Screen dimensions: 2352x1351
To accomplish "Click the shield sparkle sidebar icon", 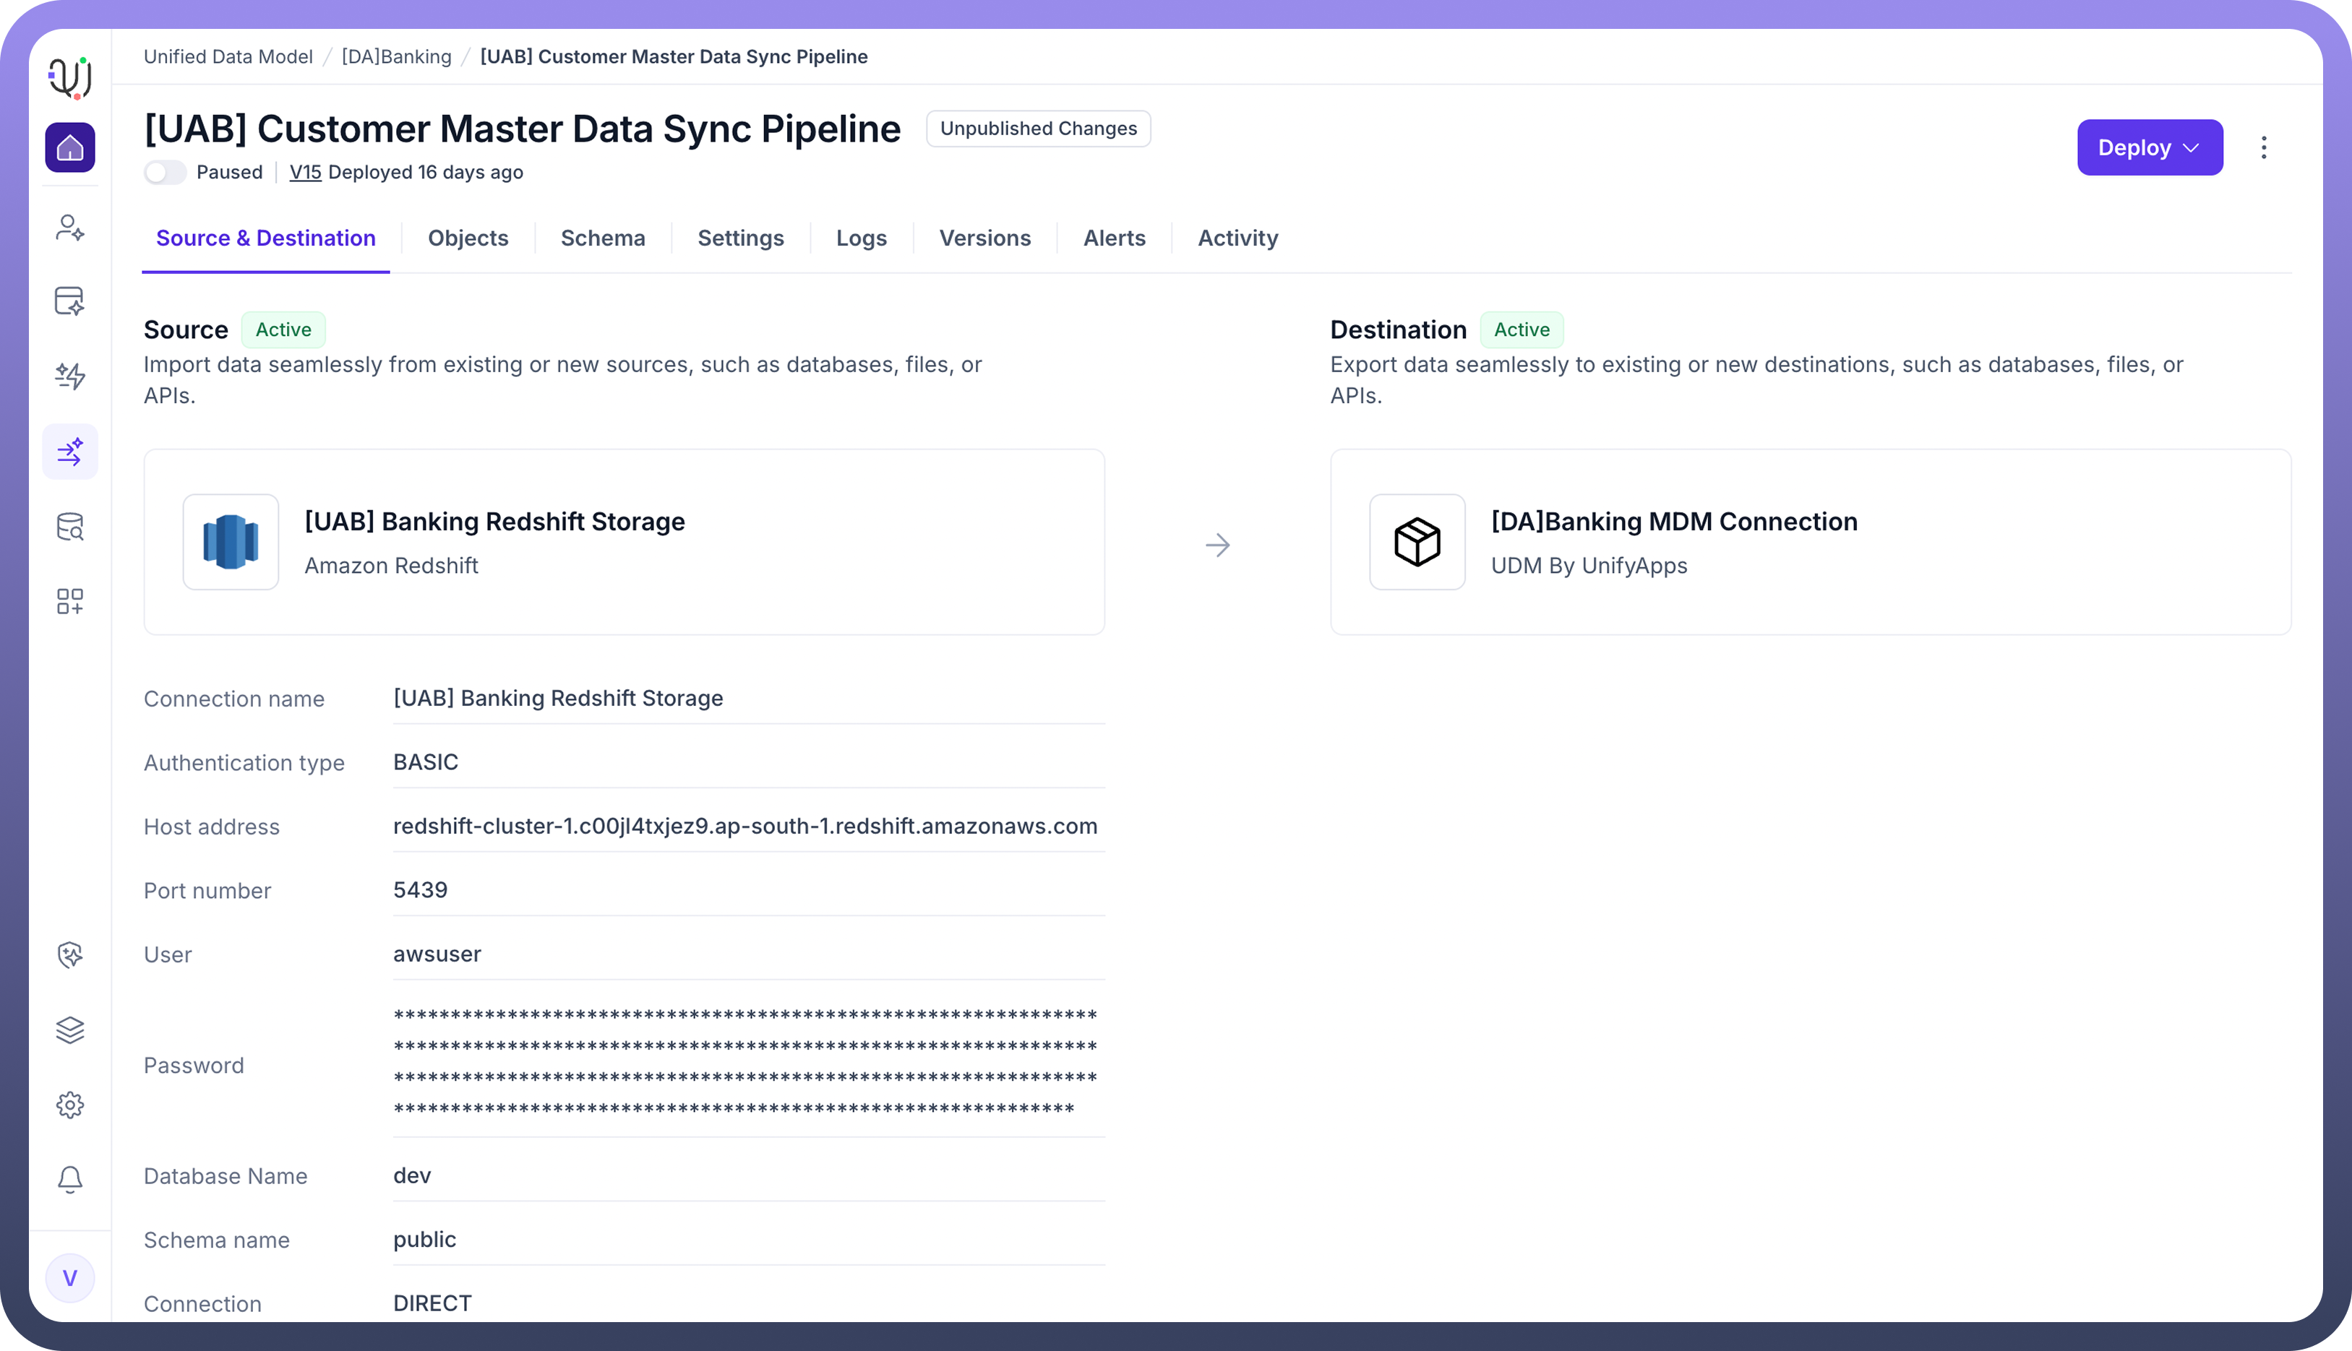I will (69, 955).
